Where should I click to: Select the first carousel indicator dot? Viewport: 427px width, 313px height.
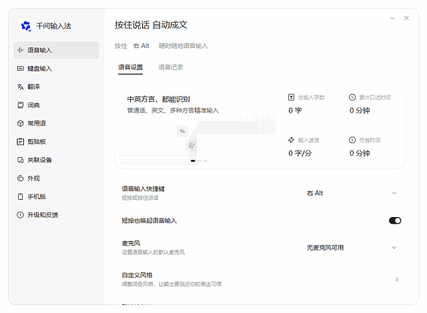[x=193, y=161]
